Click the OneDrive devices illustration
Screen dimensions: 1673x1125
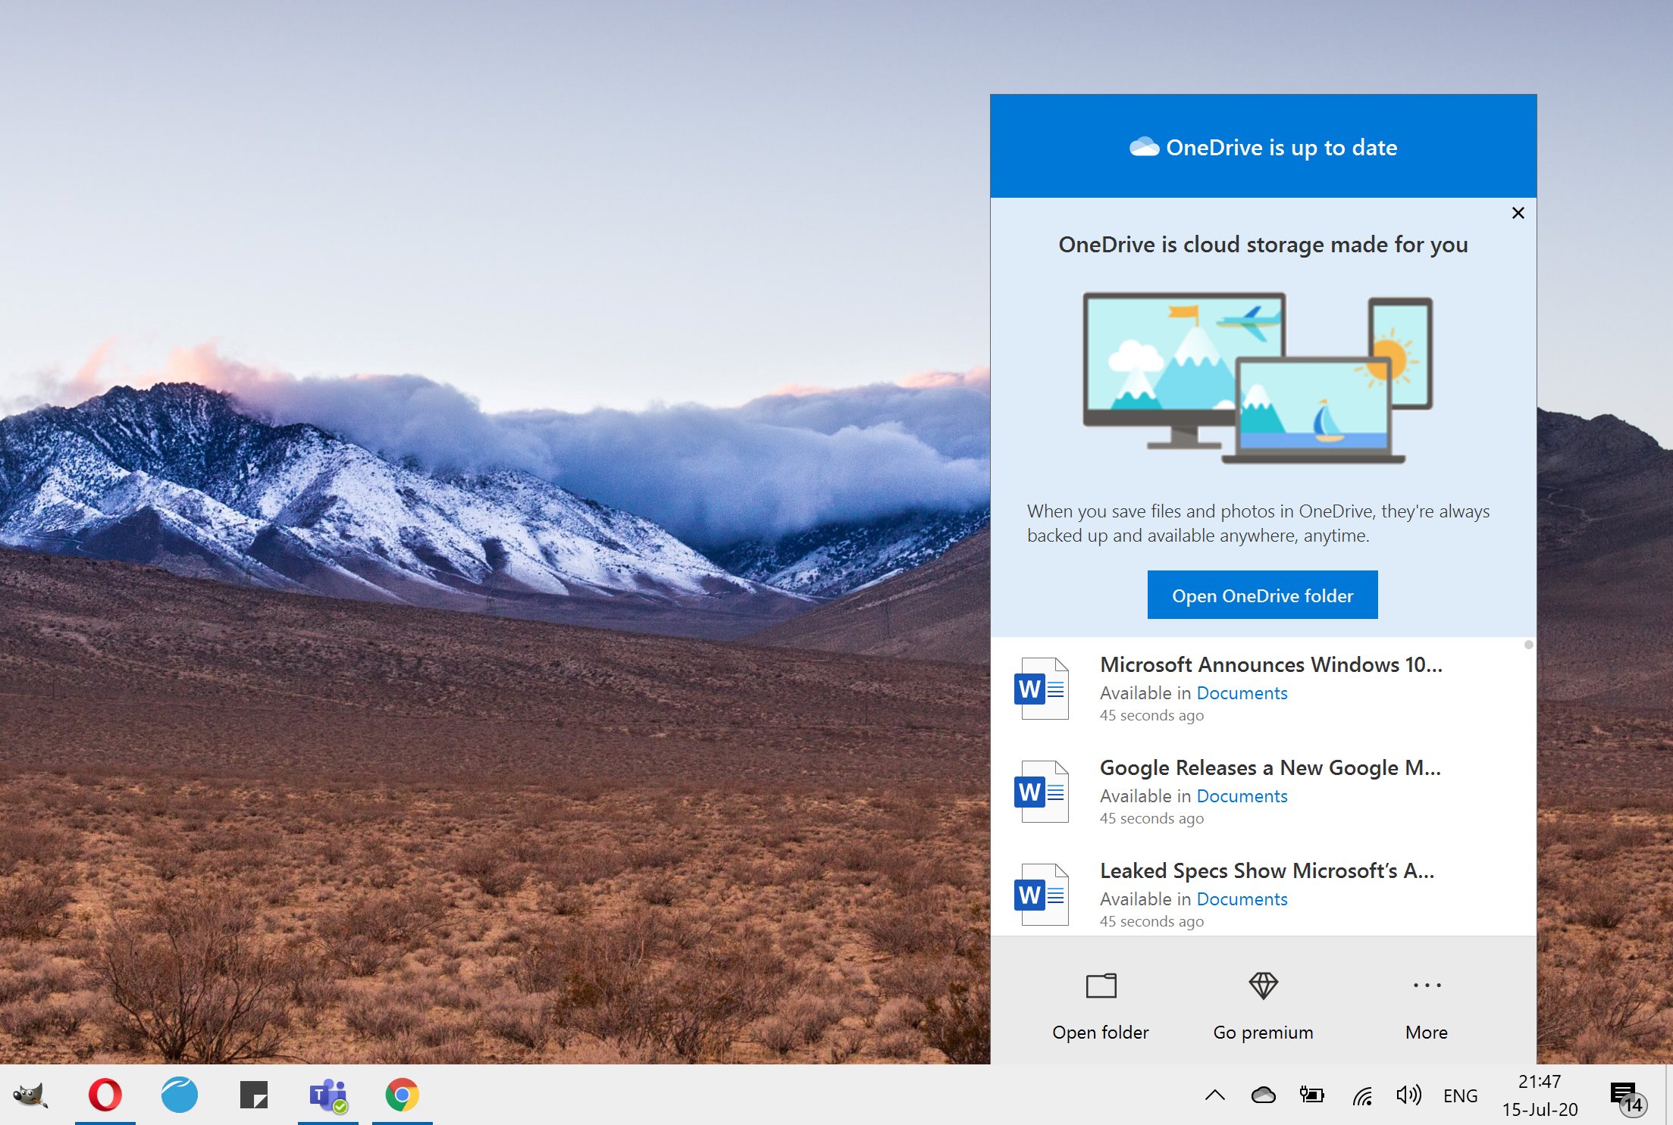1258,378
